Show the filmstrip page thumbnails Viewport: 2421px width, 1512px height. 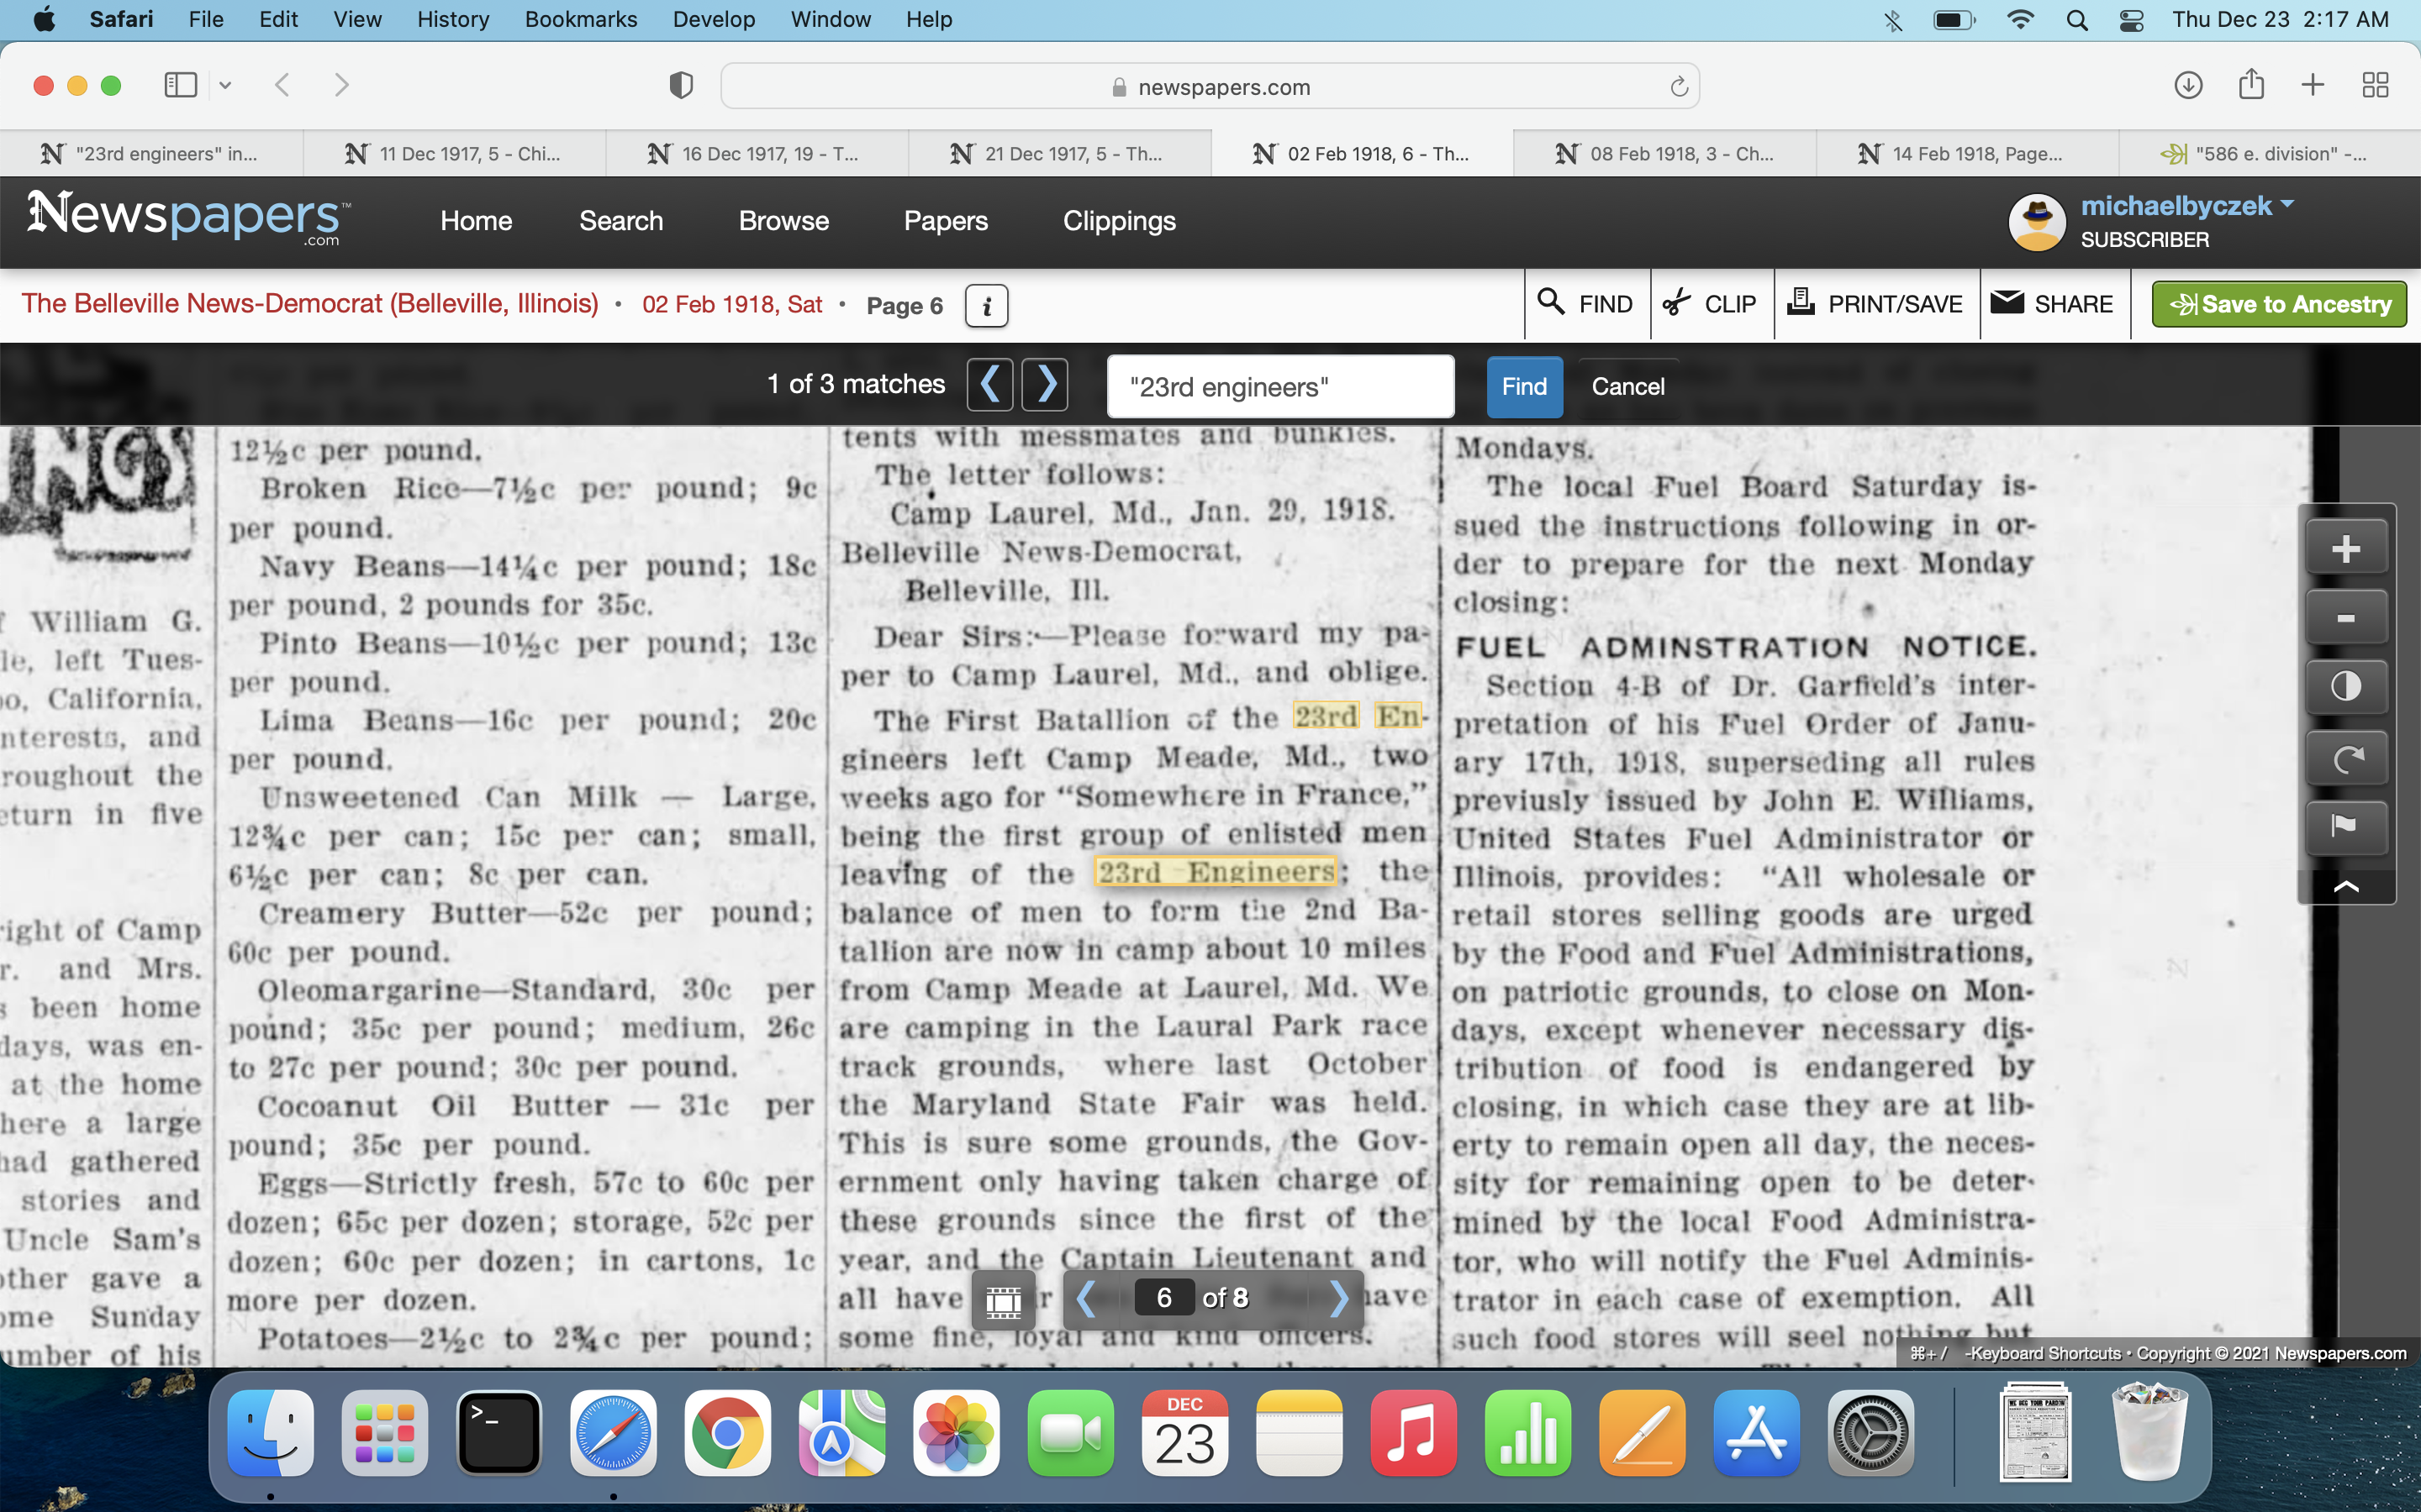[1002, 1300]
